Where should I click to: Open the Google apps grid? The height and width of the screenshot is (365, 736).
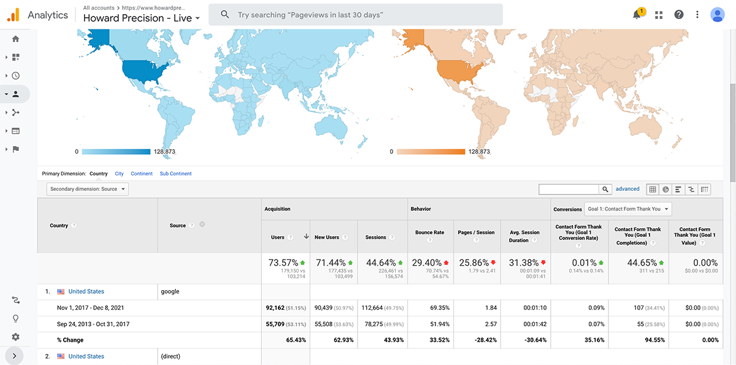coord(659,14)
